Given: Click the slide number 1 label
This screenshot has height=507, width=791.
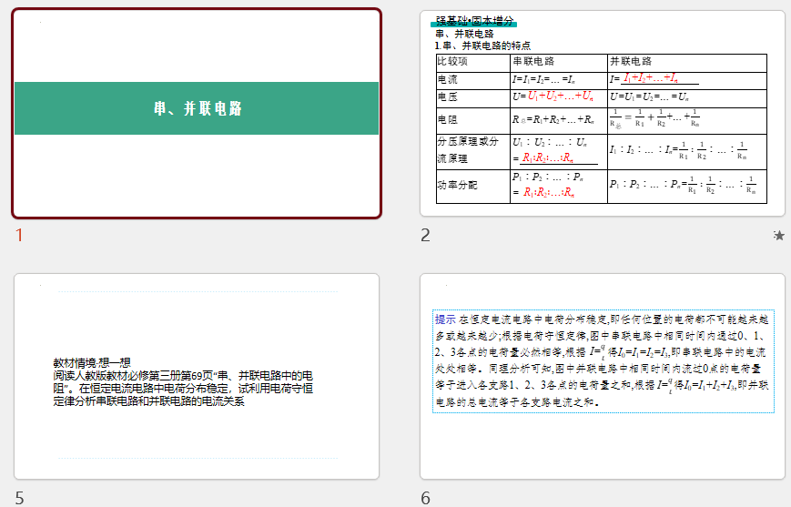Looking at the screenshot, I should point(19,237).
